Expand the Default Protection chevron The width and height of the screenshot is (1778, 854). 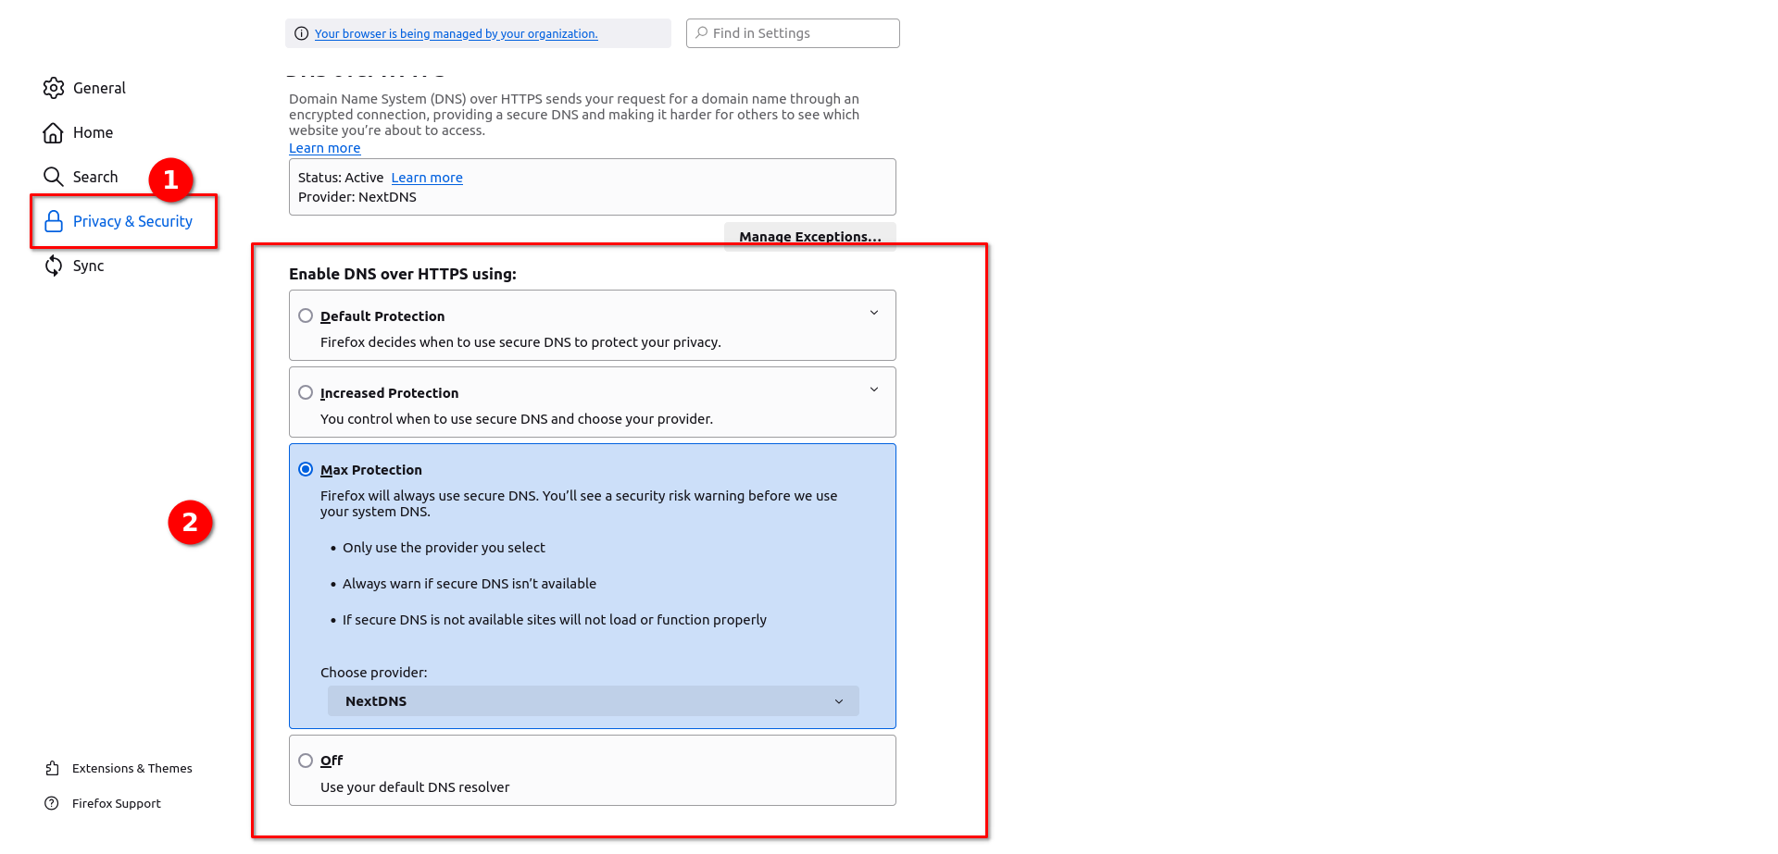[x=874, y=313]
